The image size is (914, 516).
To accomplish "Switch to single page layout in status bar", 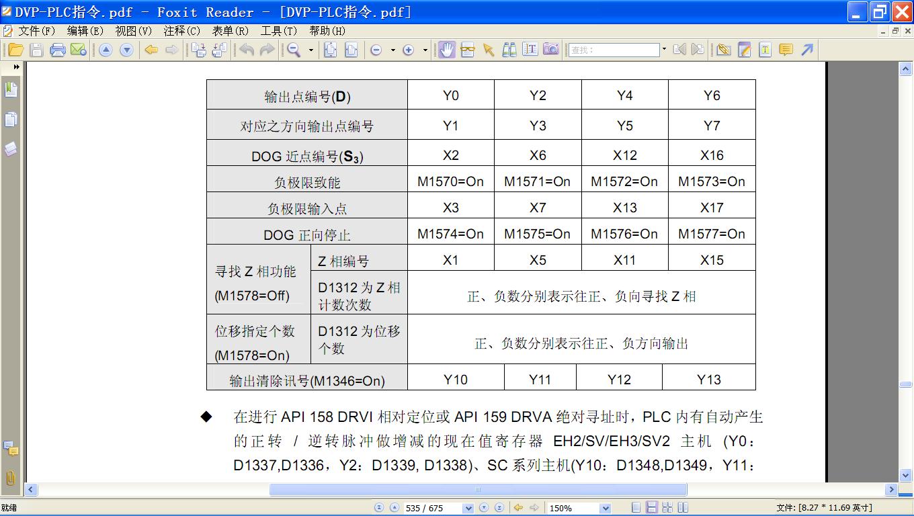I will coord(636,508).
